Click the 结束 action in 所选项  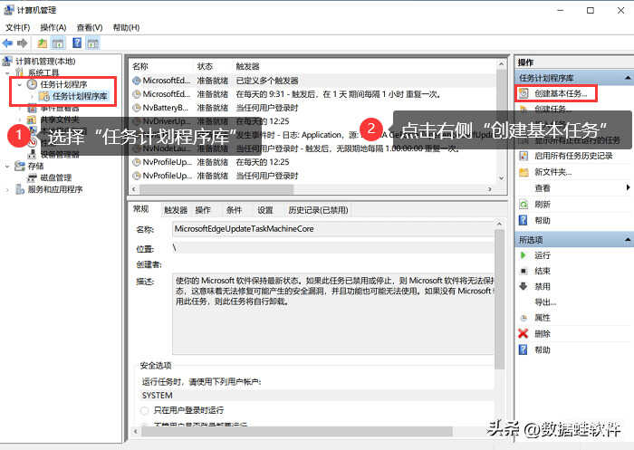543,272
